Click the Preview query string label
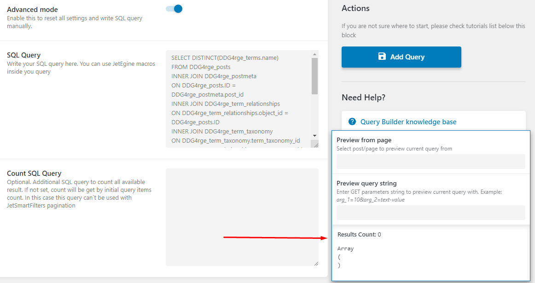 (x=366, y=184)
